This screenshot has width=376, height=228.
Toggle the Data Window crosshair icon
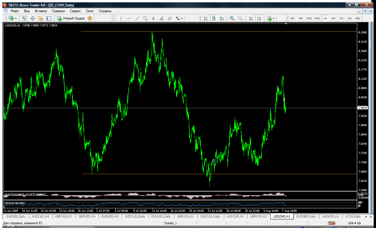[32, 18]
